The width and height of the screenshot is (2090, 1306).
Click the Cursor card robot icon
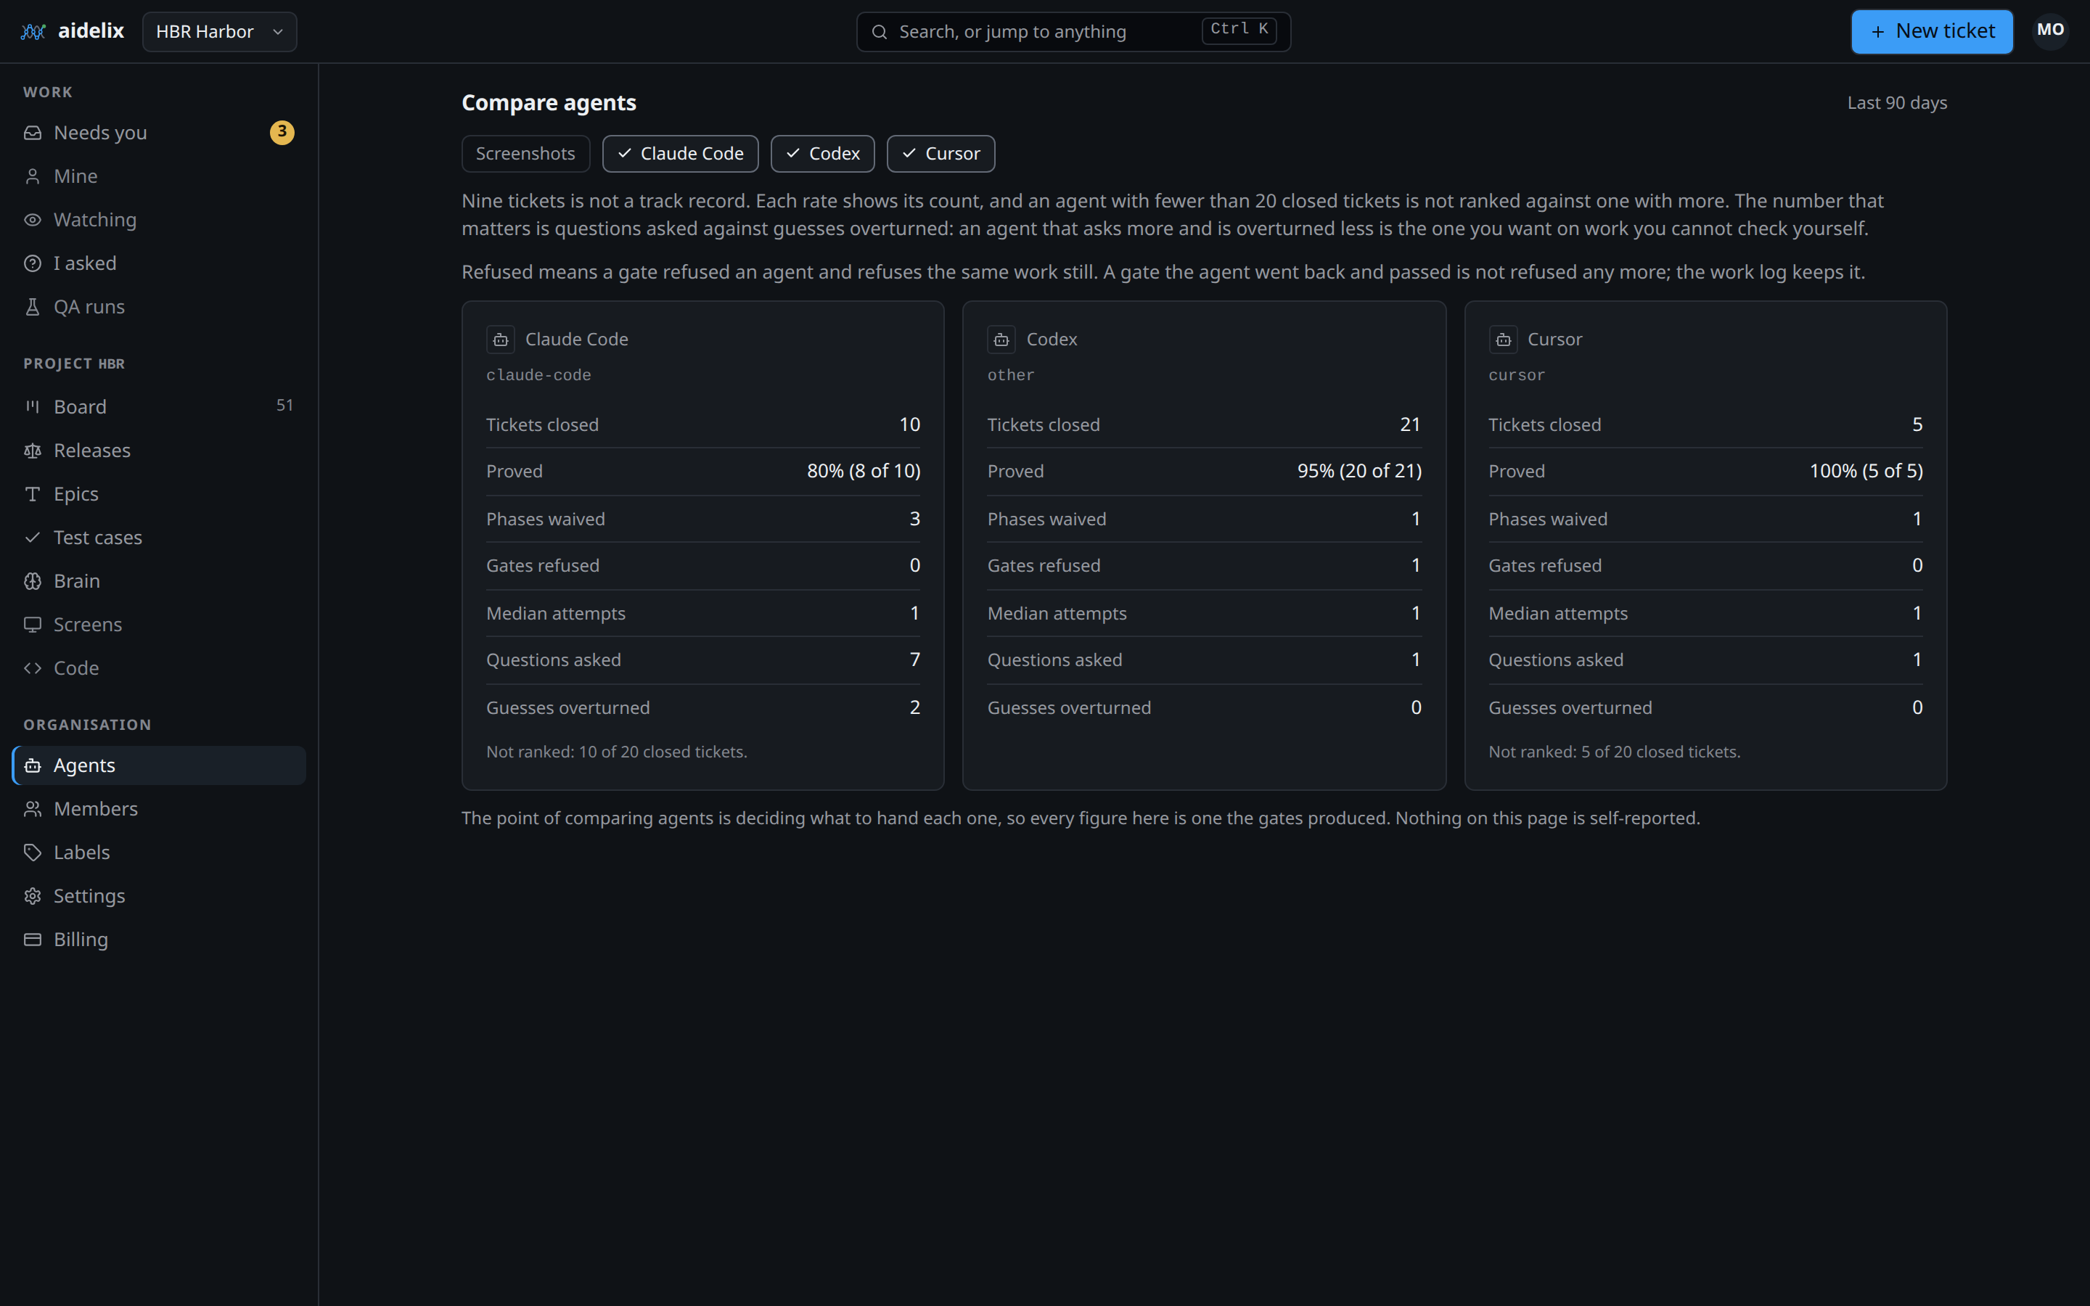(1503, 340)
